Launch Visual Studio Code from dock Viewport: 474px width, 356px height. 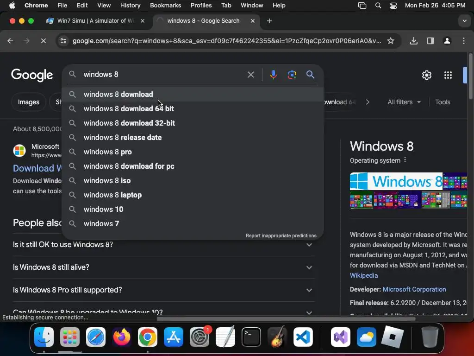click(303, 337)
